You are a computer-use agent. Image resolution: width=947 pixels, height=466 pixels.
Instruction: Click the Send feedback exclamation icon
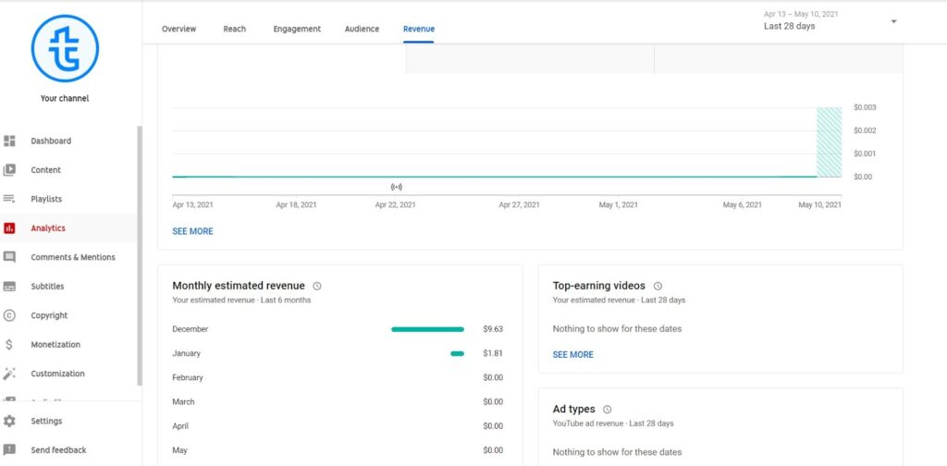10,450
